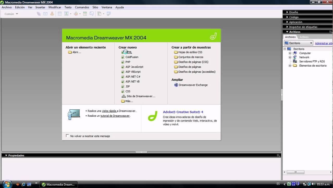Screen dimensions: 333x188
Task: Insert a Hyperlink from the toolbar
Action: (x=39, y=14)
